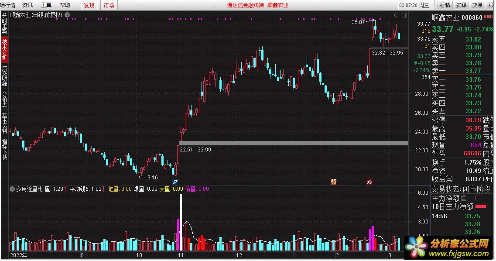Open the 主力净额 detail list icon

click(x=464, y=198)
